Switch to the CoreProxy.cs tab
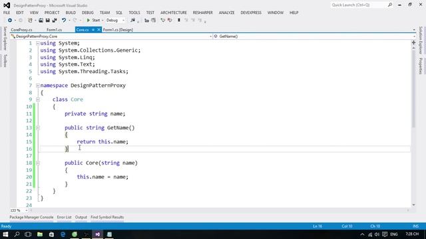 [x=21, y=30]
